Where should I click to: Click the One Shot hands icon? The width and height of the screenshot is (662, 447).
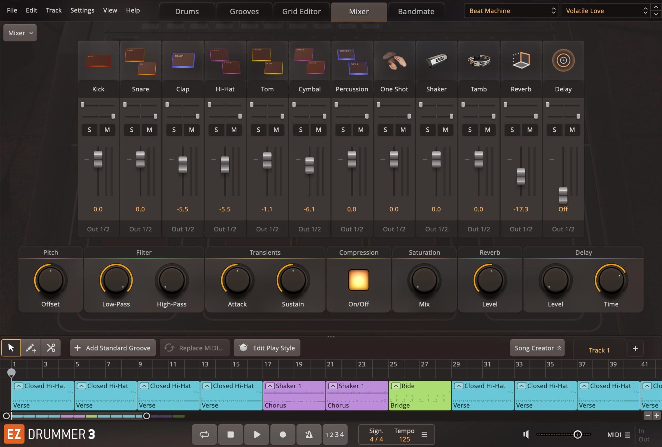394,61
